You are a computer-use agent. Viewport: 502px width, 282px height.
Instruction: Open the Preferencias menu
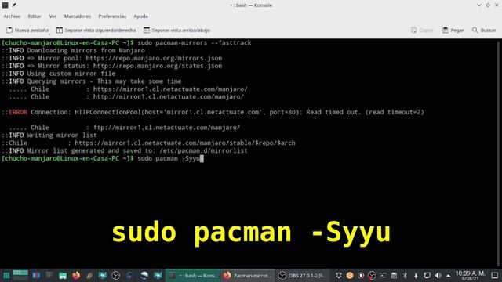click(x=112, y=16)
